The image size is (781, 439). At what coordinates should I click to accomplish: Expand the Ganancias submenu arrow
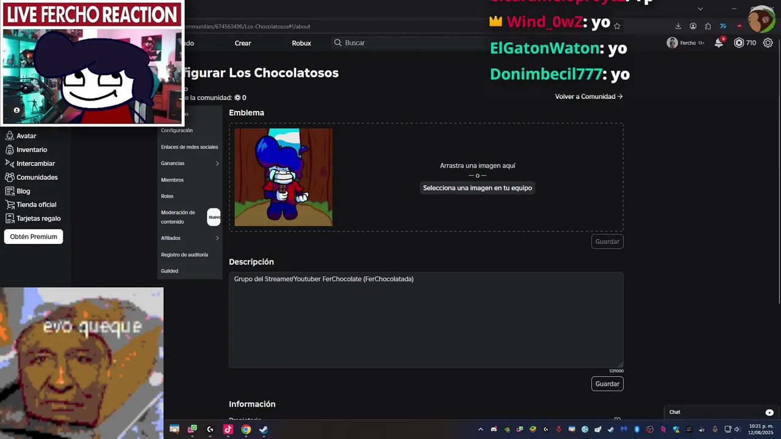click(x=217, y=163)
